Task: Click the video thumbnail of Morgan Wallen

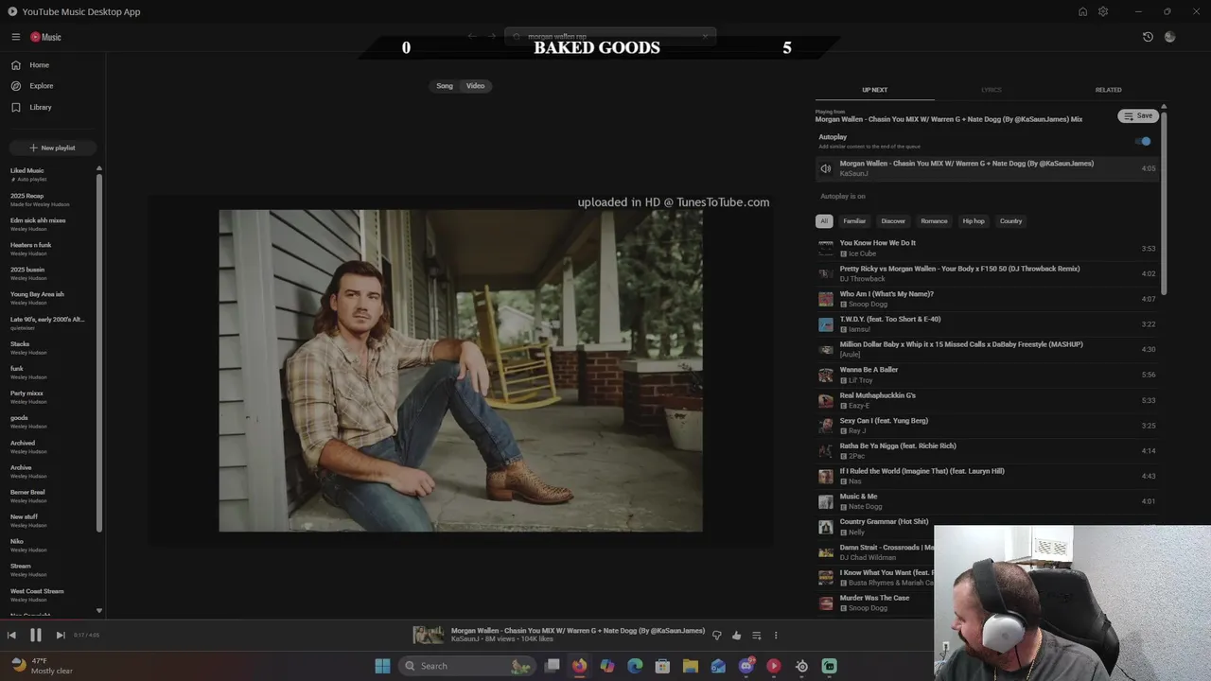Action: [x=461, y=371]
